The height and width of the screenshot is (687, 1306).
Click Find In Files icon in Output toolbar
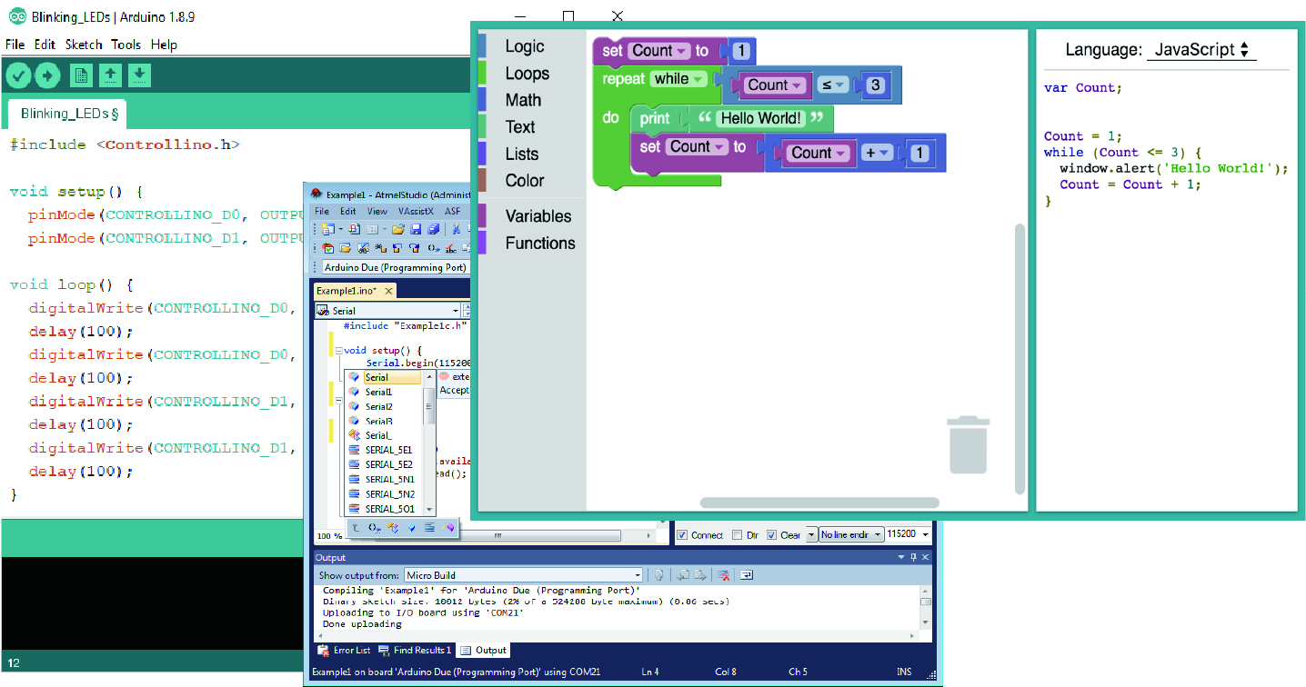658,575
